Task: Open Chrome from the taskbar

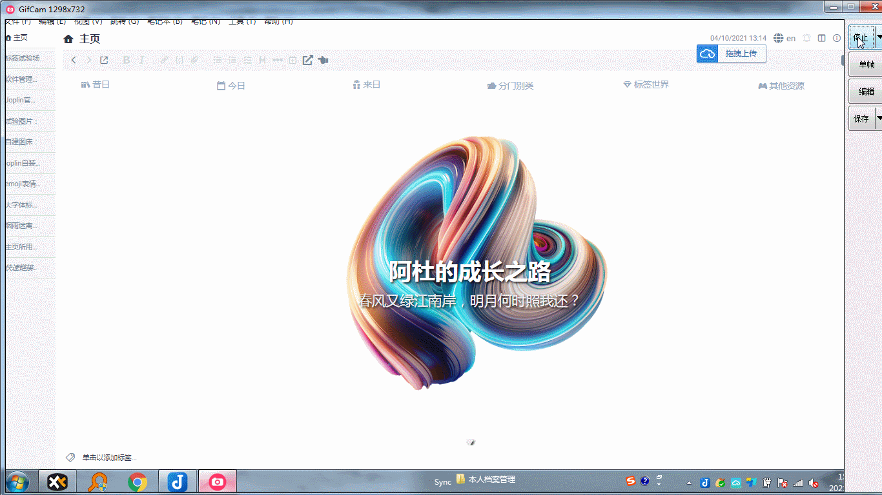Action: pos(137,481)
